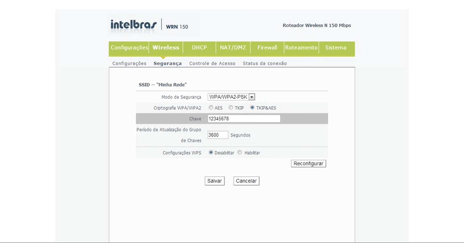Open the wireless Configurações submenu
464x243 pixels.
click(129, 63)
